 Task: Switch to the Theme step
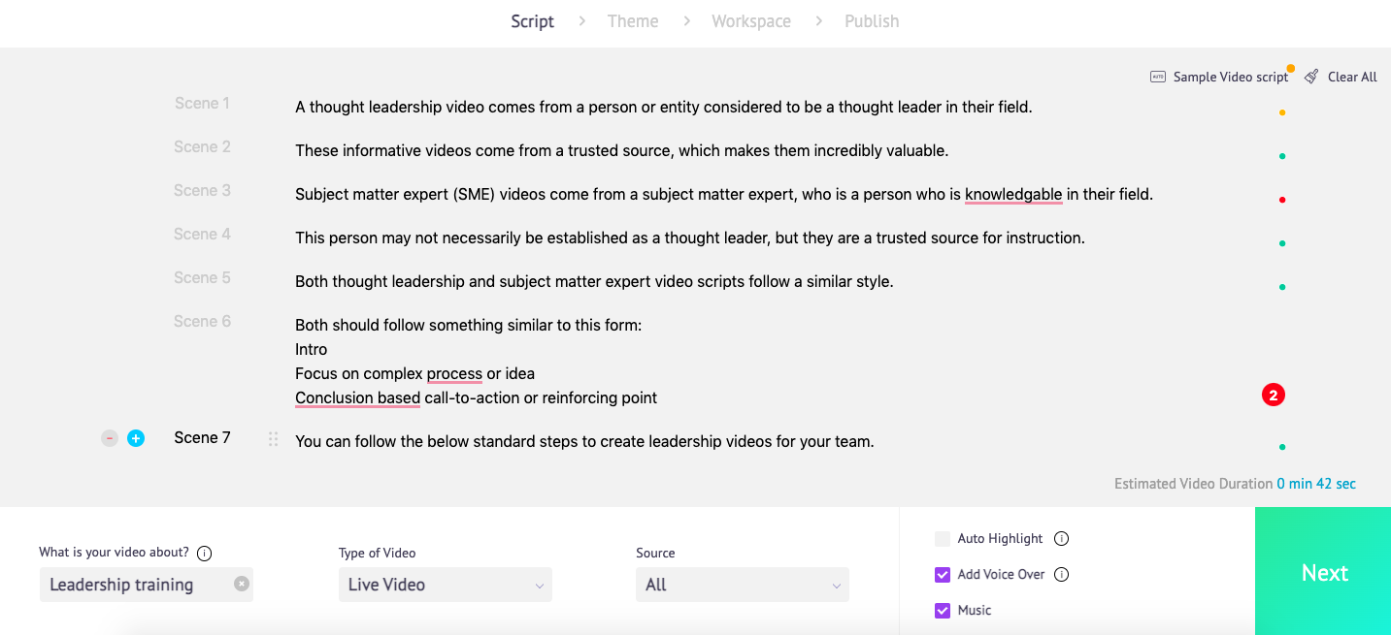633,20
